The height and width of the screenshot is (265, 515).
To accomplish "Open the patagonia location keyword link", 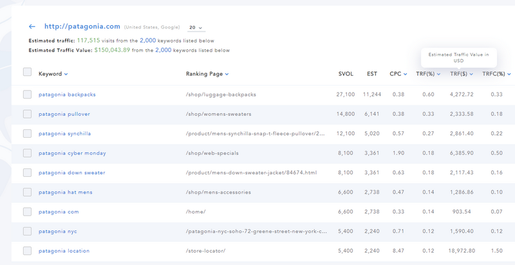I will click(64, 251).
